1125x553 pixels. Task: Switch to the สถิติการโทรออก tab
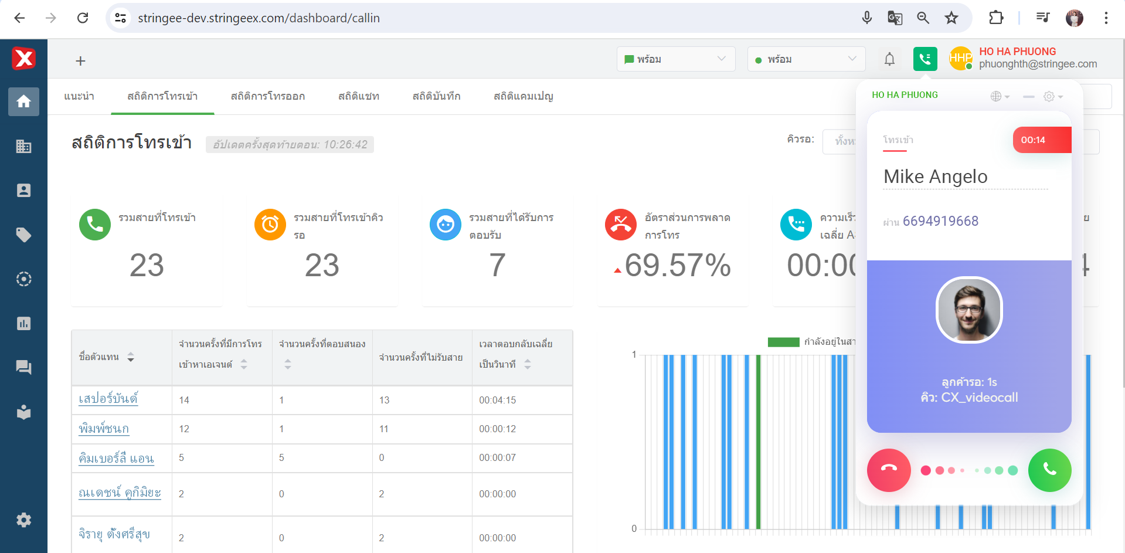(267, 96)
